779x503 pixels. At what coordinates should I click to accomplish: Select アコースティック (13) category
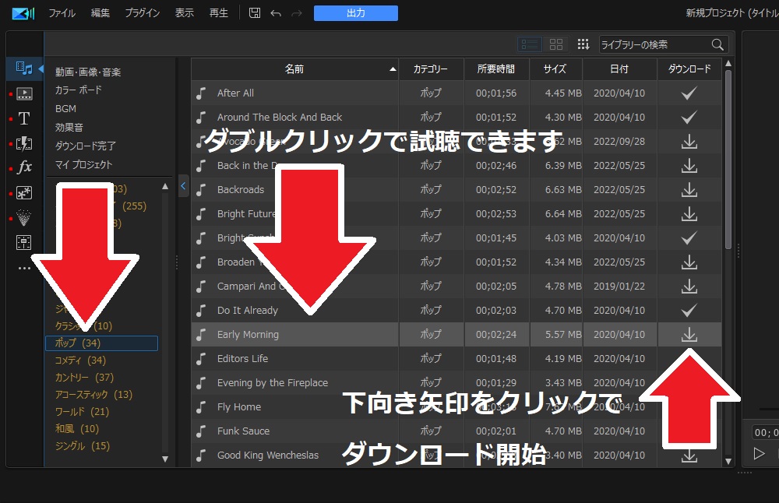[x=94, y=394]
